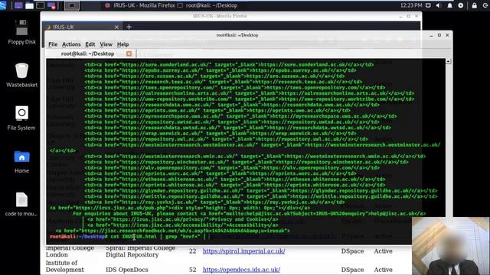Select the File System desktop icon
This screenshot has width=490, height=275.
[21, 118]
